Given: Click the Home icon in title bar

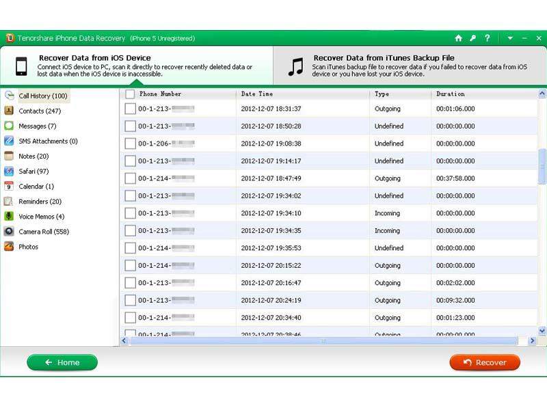Looking at the screenshot, I should pyautogui.click(x=458, y=38).
